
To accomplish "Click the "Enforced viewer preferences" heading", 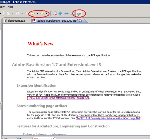I will coord(45,134).
